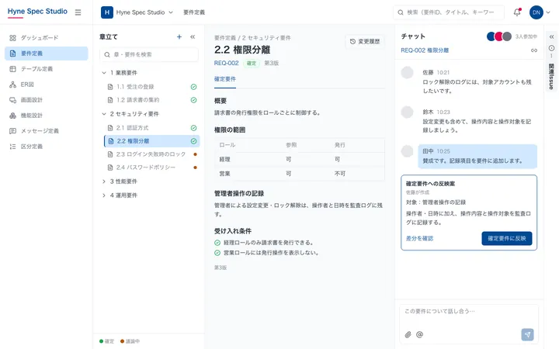Go to 画面設計 in the sidebar

click(x=47, y=100)
